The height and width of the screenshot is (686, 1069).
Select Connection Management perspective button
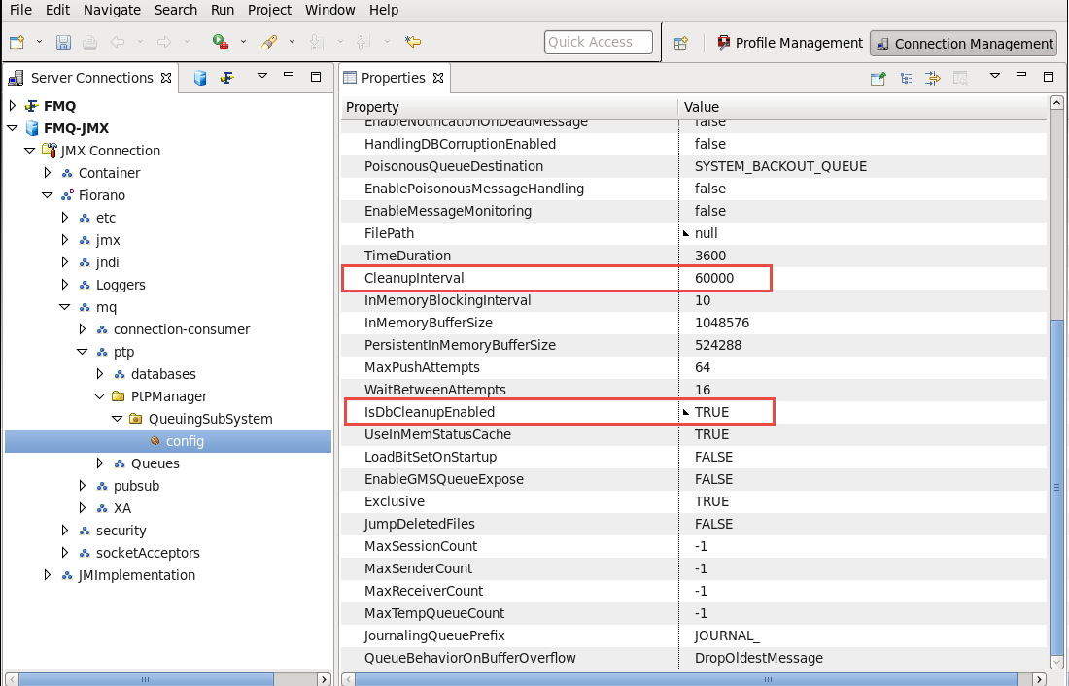click(x=963, y=43)
